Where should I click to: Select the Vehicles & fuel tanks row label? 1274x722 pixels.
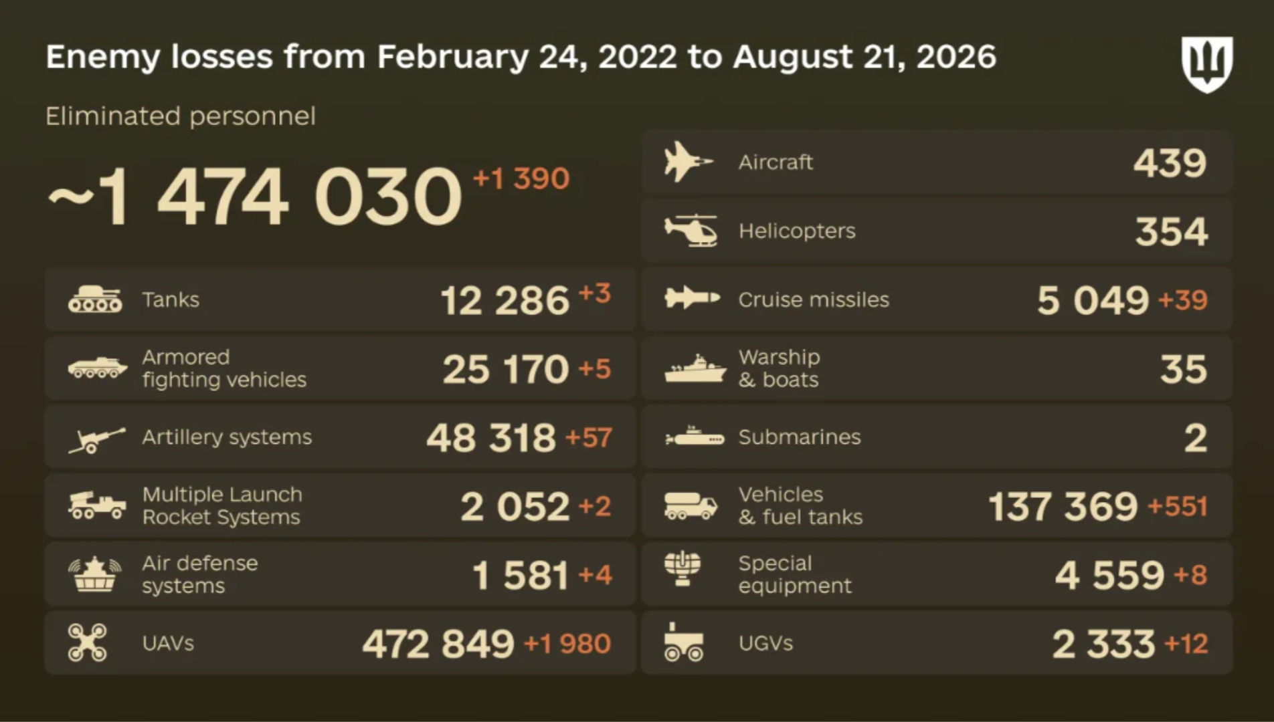(x=800, y=505)
